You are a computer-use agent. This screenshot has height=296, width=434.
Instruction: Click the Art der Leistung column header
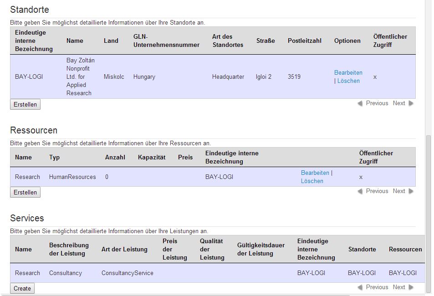tap(124, 249)
